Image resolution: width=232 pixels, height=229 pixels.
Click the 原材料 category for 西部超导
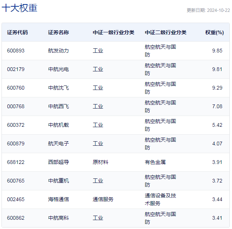click(100, 162)
